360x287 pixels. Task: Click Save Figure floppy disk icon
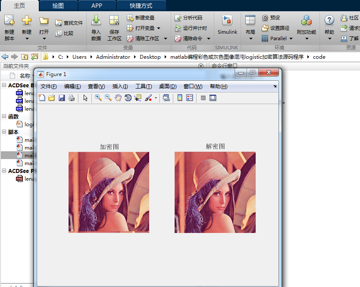pyautogui.click(x=62, y=98)
